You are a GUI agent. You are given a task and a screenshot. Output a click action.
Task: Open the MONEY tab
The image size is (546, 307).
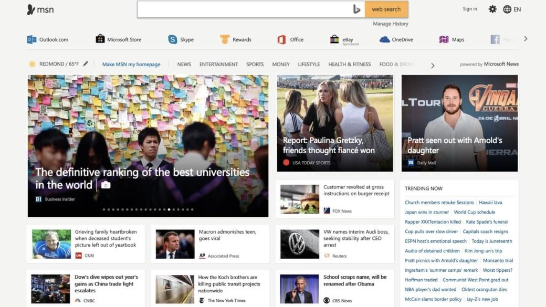[281, 65]
